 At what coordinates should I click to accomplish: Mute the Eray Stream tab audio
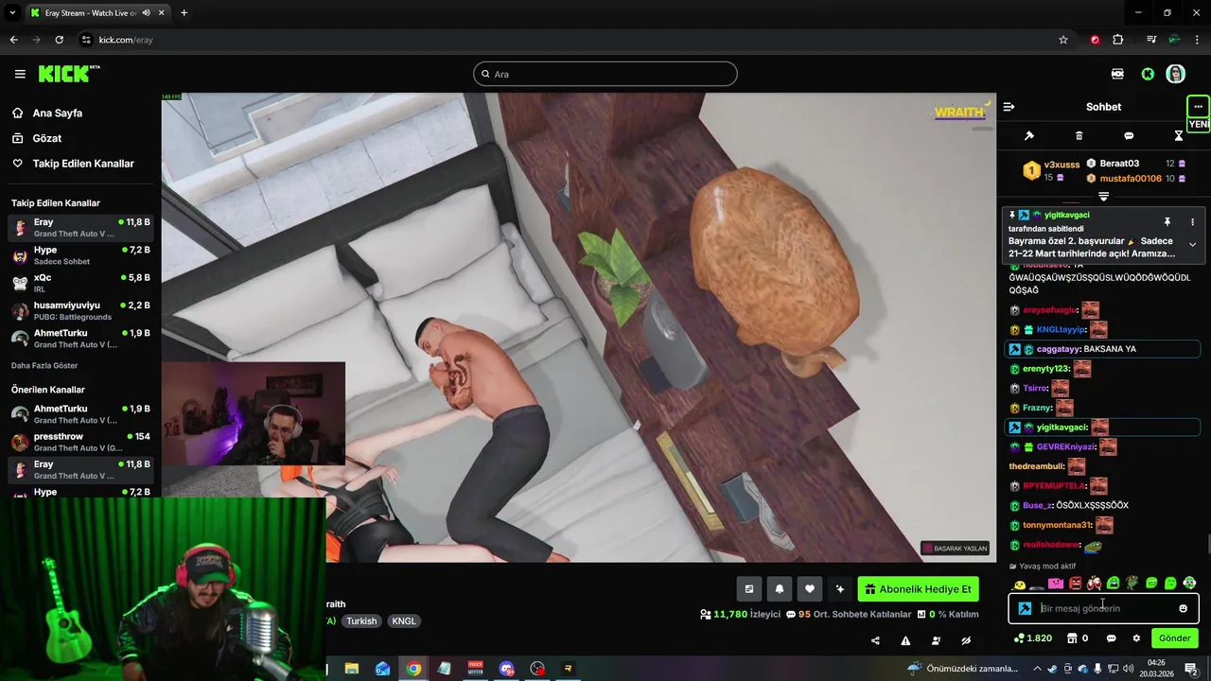point(147,12)
